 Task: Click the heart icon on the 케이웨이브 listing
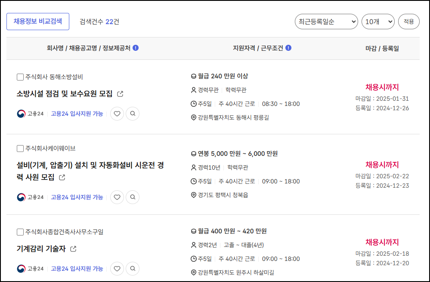[x=117, y=197]
